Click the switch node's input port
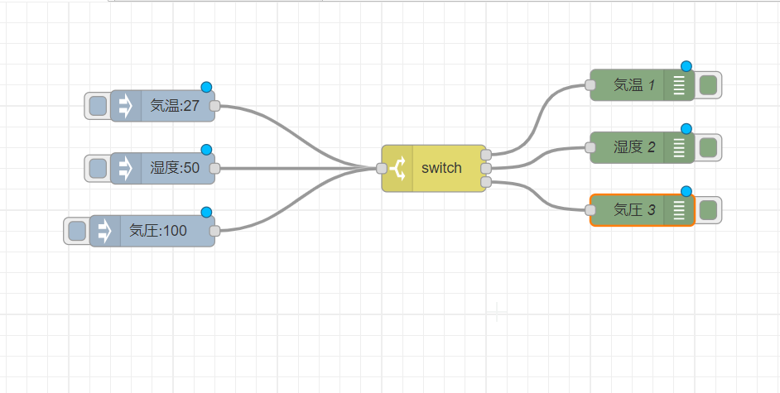Screen dimensions: 780x393 tap(381, 169)
